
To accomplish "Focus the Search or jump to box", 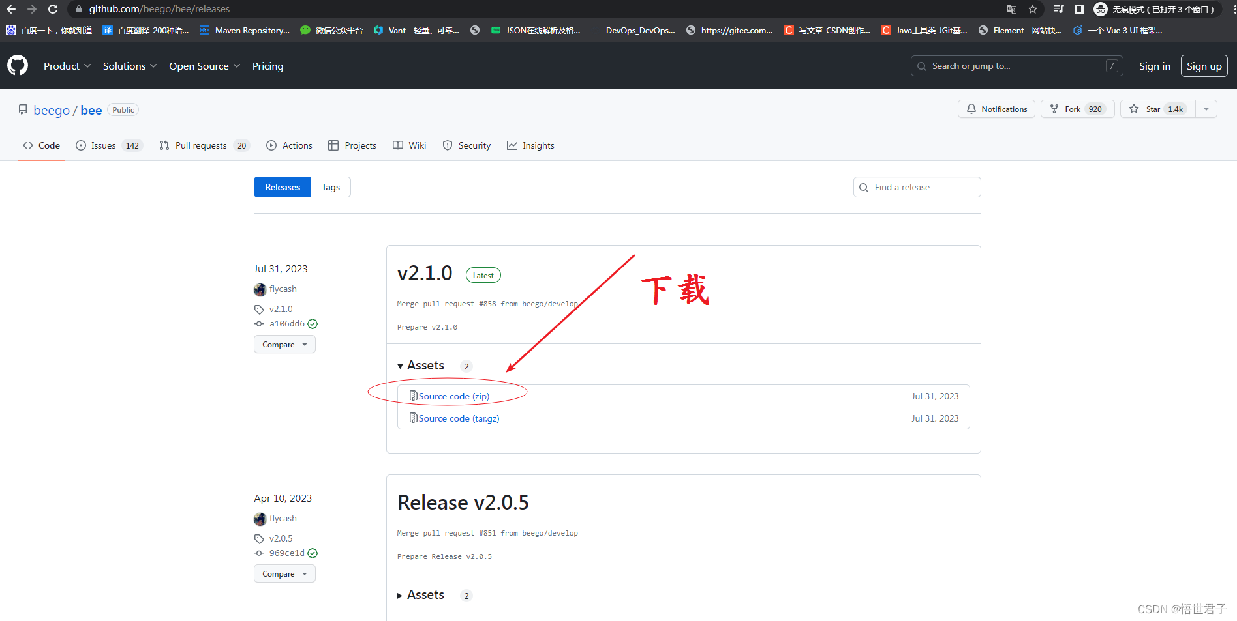I will tap(1016, 66).
